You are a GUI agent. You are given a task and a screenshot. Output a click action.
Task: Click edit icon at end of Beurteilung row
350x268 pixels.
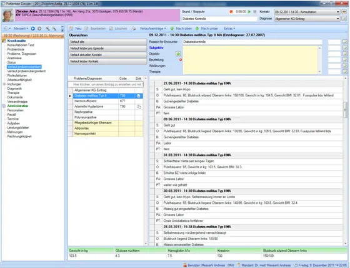pos(345,60)
